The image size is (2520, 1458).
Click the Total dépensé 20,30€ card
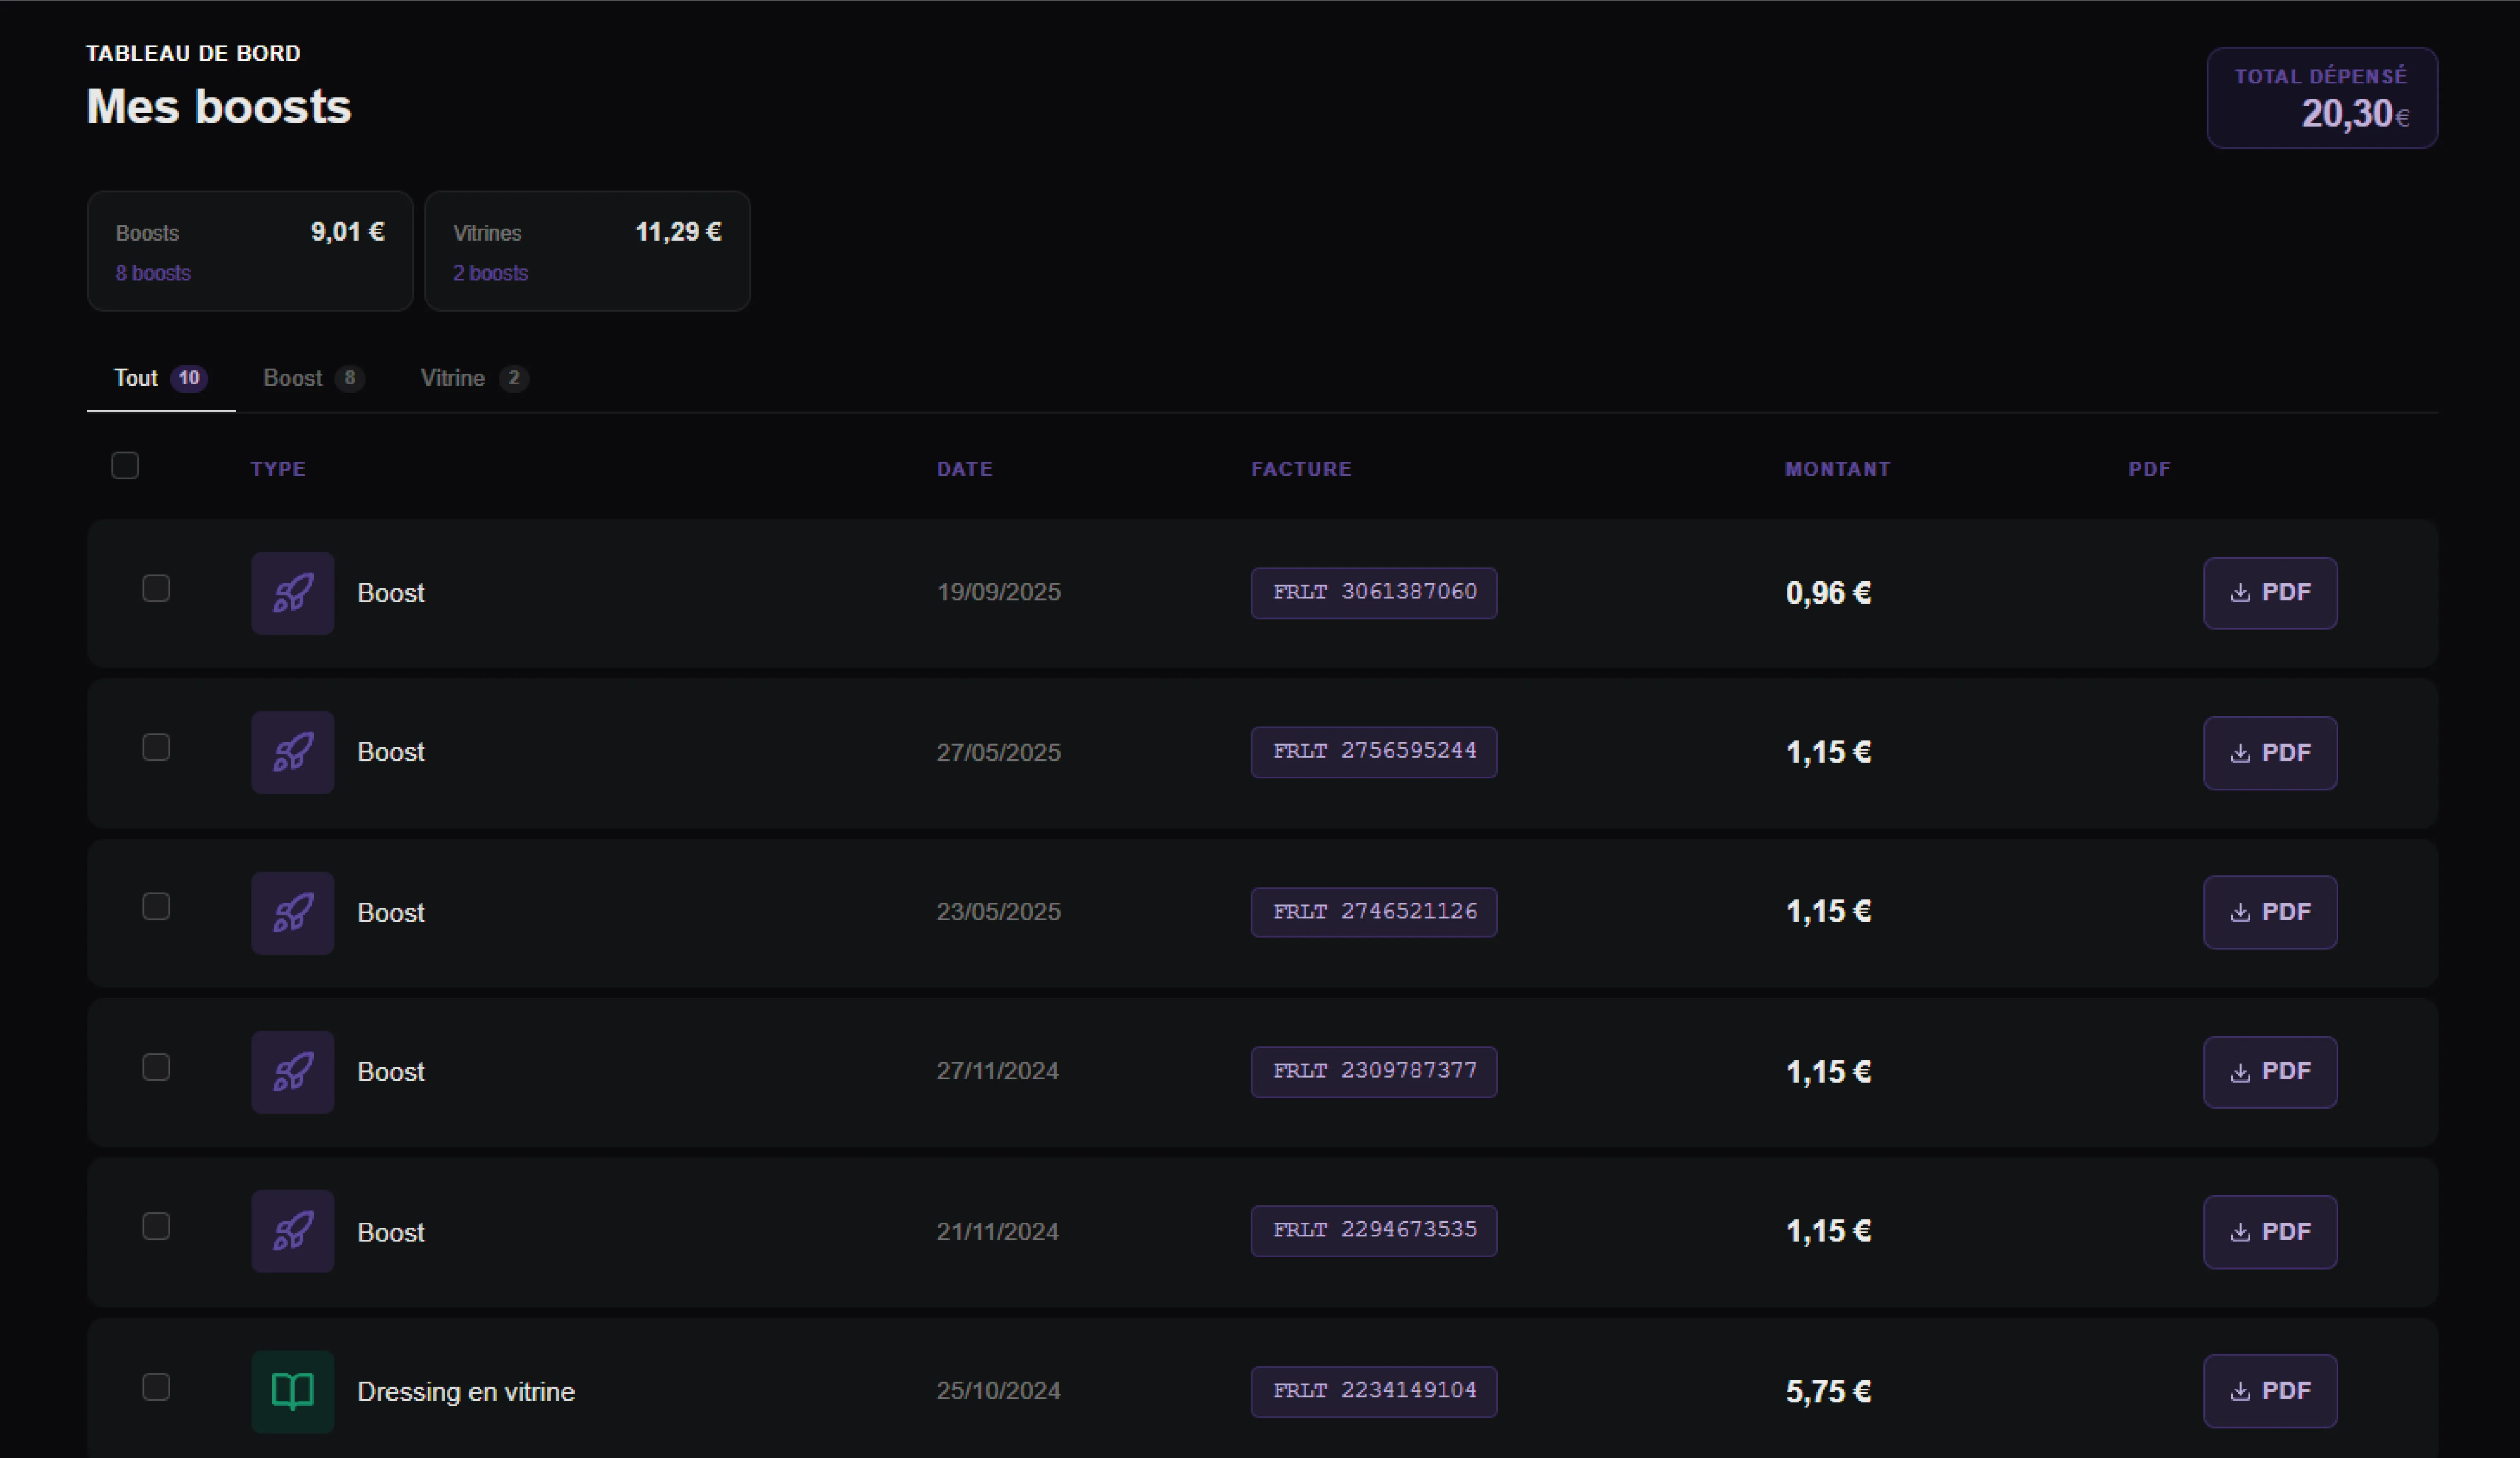(2322, 98)
